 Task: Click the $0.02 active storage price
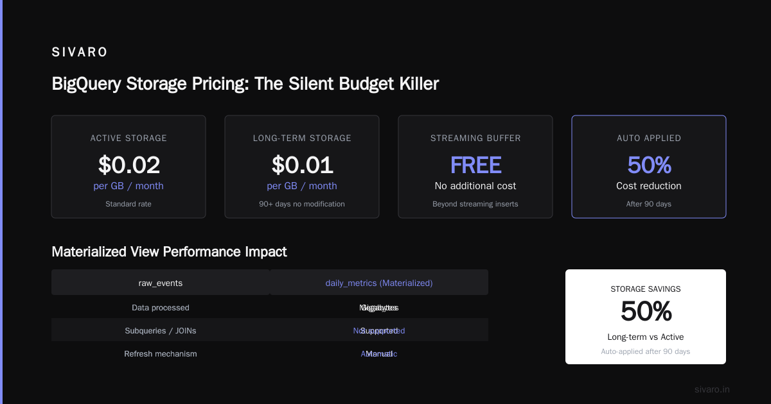pyautogui.click(x=128, y=165)
